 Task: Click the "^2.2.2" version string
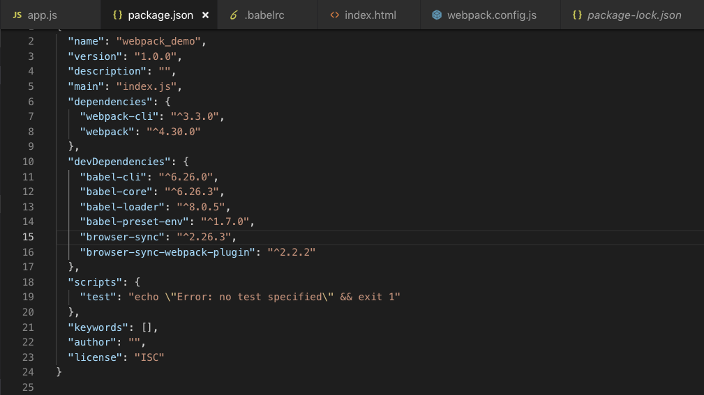click(x=292, y=252)
